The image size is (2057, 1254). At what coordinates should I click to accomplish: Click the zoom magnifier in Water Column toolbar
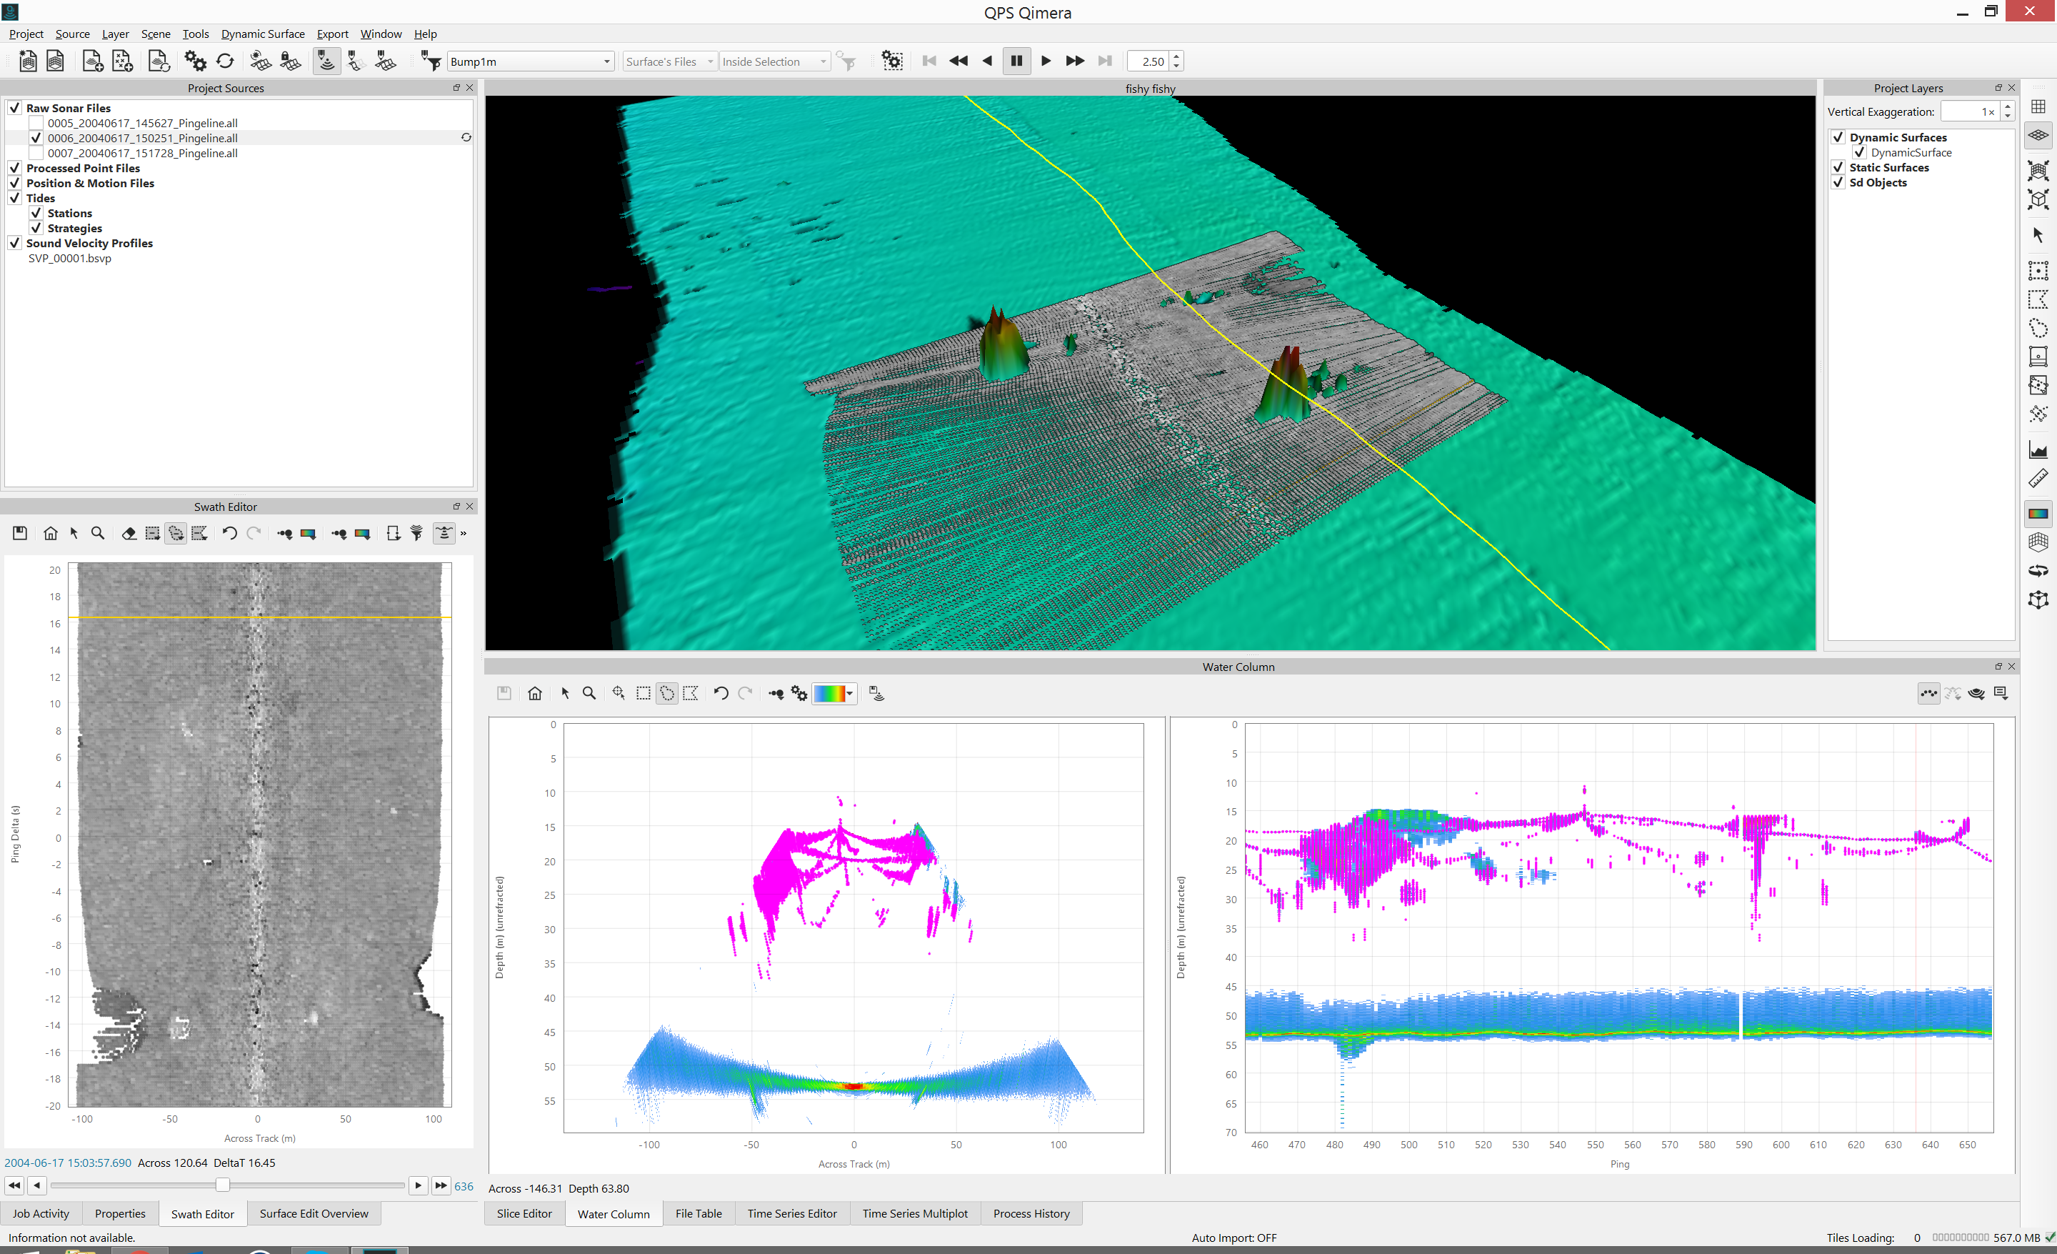[589, 693]
